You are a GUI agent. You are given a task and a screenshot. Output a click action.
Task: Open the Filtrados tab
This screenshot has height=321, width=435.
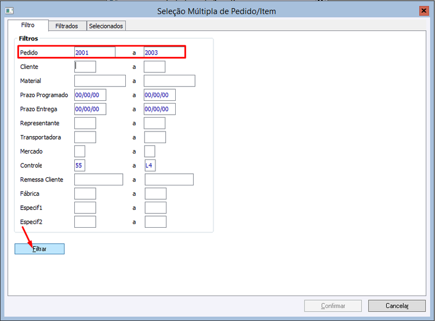coord(67,26)
